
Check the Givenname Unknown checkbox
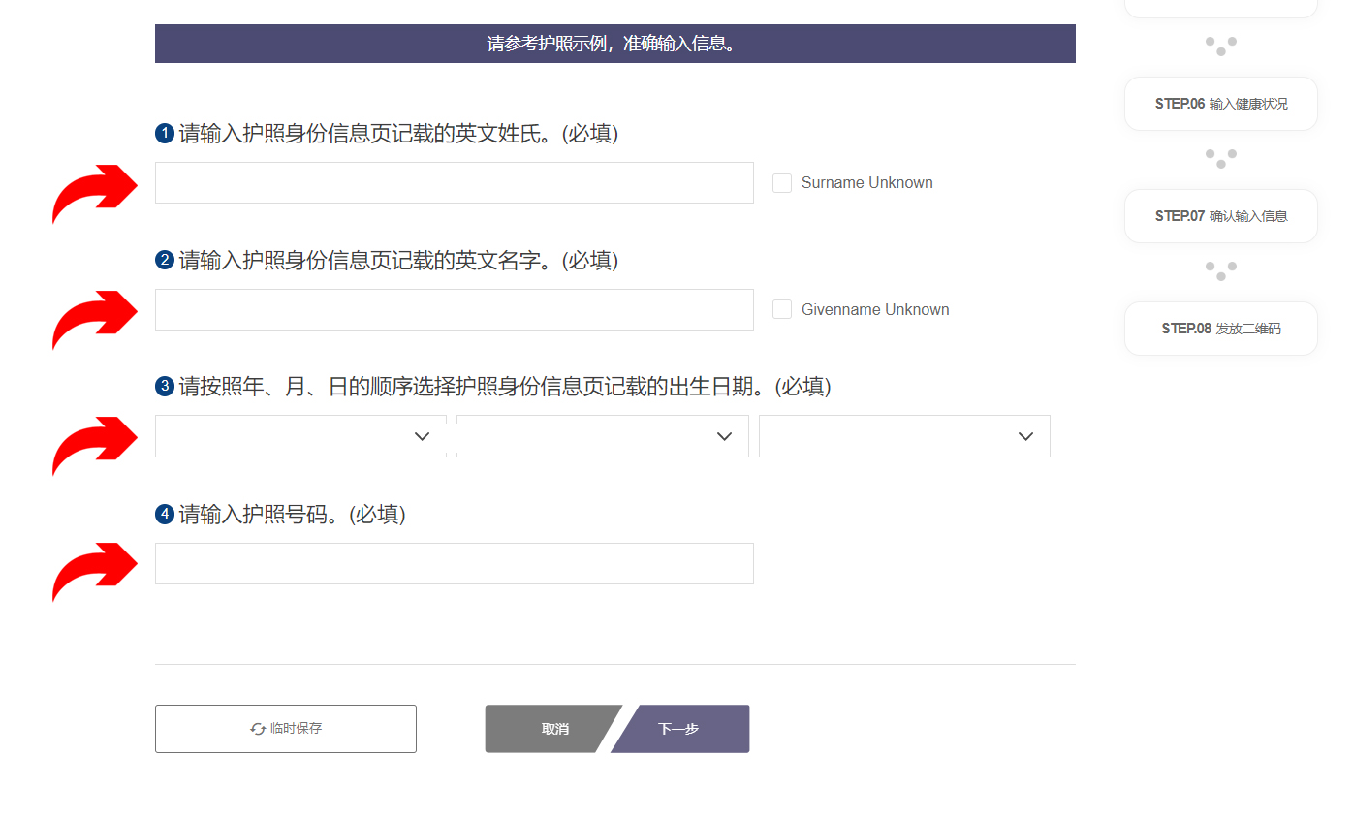click(x=782, y=309)
